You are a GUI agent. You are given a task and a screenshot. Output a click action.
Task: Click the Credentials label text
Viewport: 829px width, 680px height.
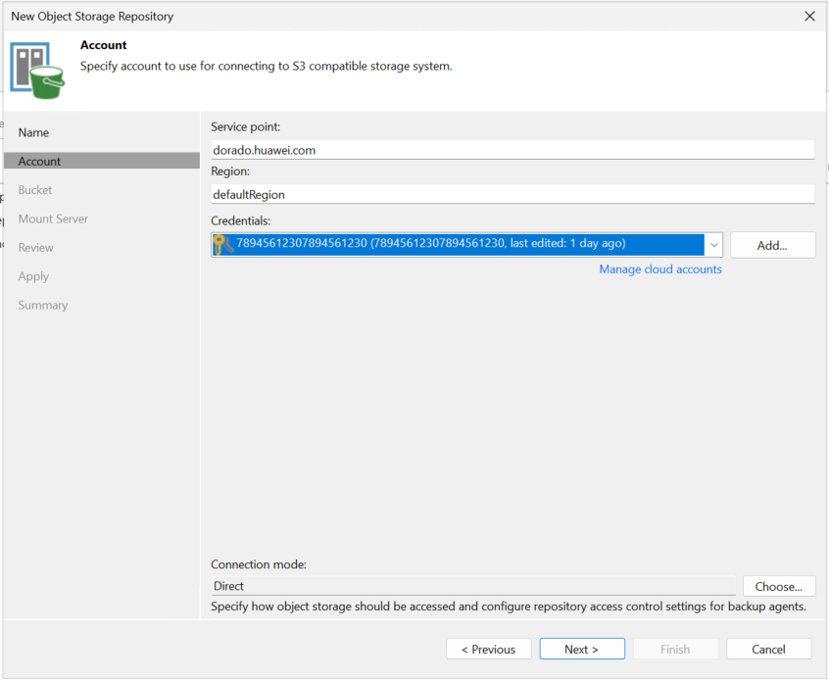click(x=240, y=220)
